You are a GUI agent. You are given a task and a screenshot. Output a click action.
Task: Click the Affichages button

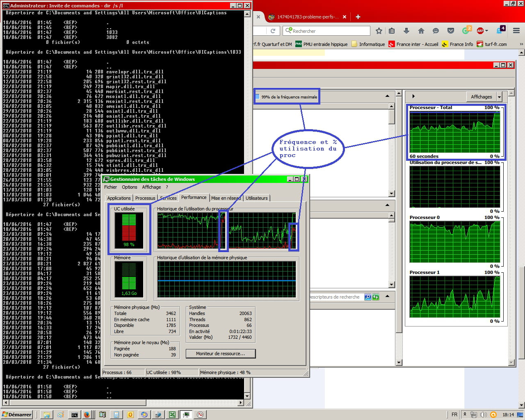pyautogui.click(x=481, y=97)
